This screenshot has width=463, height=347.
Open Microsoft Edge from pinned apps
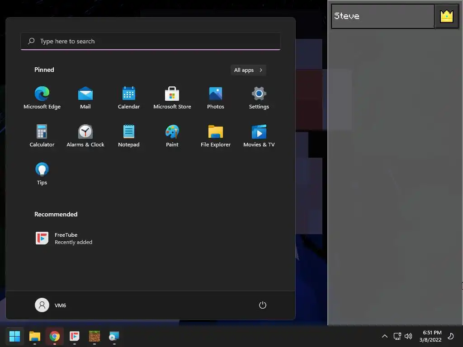[x=42, y=98]
